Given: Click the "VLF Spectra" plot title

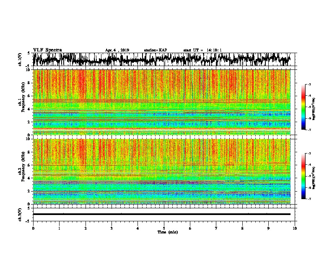Looking at the screenshot, I should (47, 50).
